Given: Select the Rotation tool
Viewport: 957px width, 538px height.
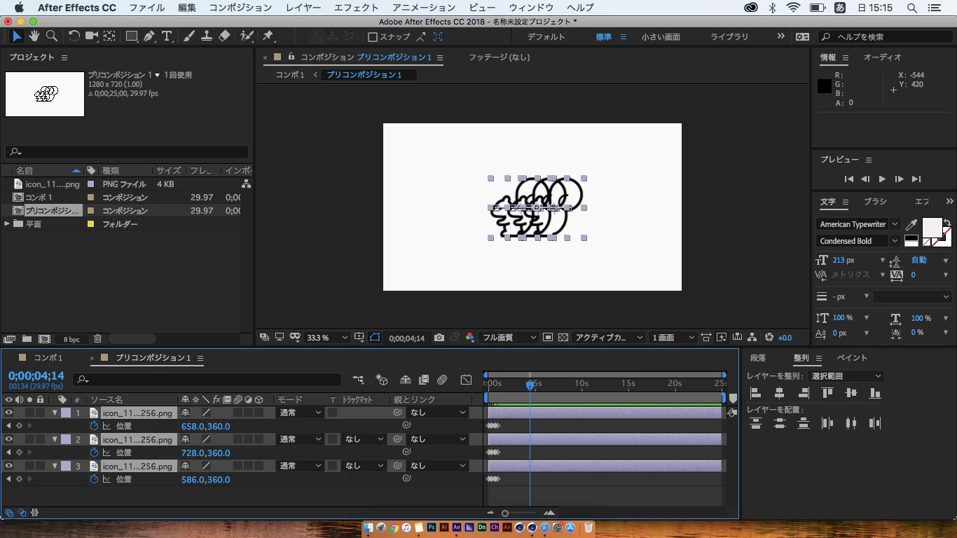Looking at the screenshot, I should pos(74,36).
